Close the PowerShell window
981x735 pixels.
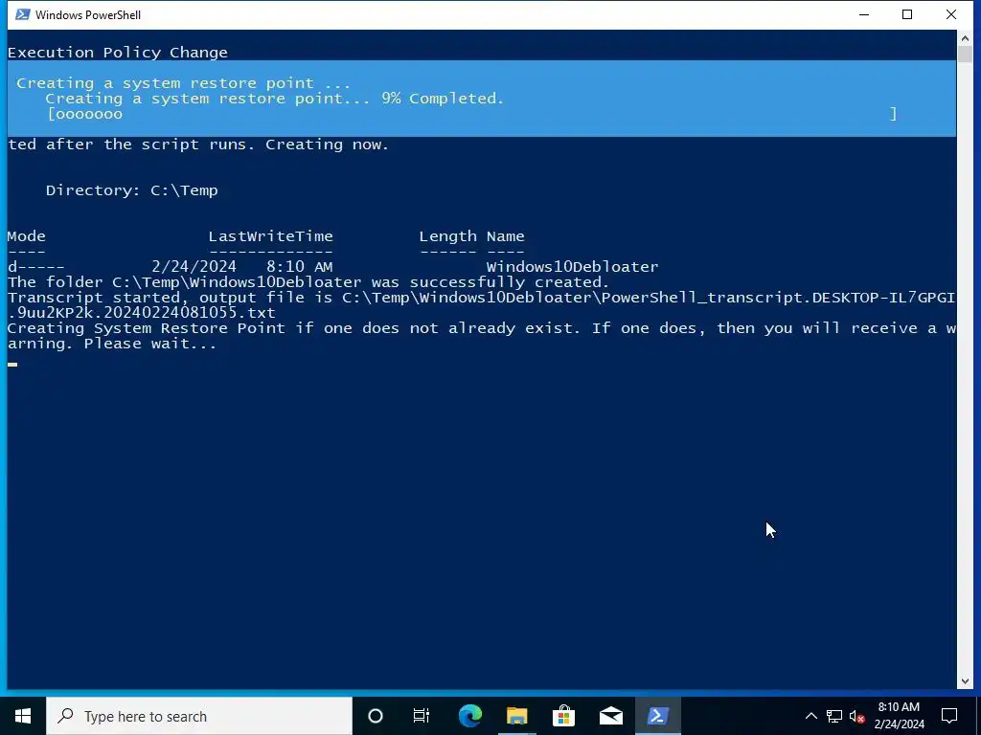click(951, 14)
